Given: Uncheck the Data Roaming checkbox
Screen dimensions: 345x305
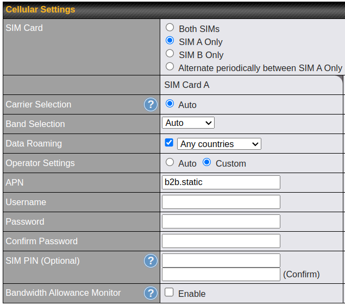Looking at the screenshot, I should pos(169,143).
